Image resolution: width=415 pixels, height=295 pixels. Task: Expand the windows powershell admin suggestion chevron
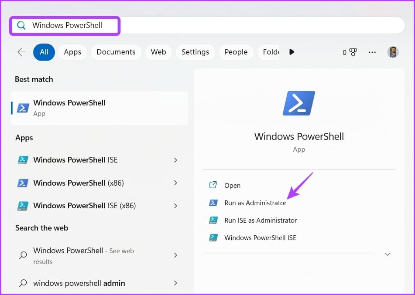pyautogui.click(x=175, y=283)
